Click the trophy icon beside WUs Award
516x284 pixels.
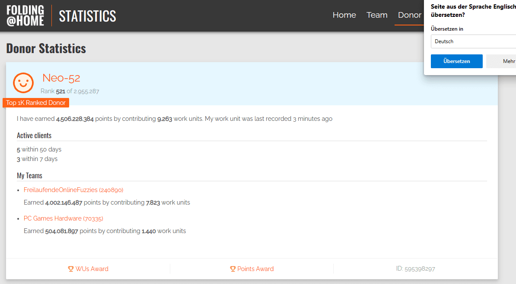pos(71,269)
